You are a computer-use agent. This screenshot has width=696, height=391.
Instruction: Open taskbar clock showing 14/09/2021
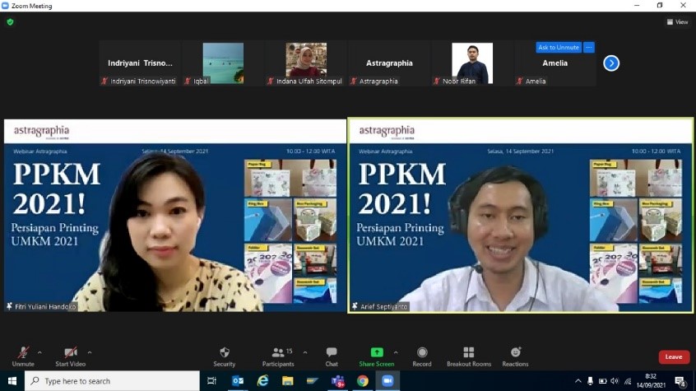pyautogui.click(x=651, y=381)
